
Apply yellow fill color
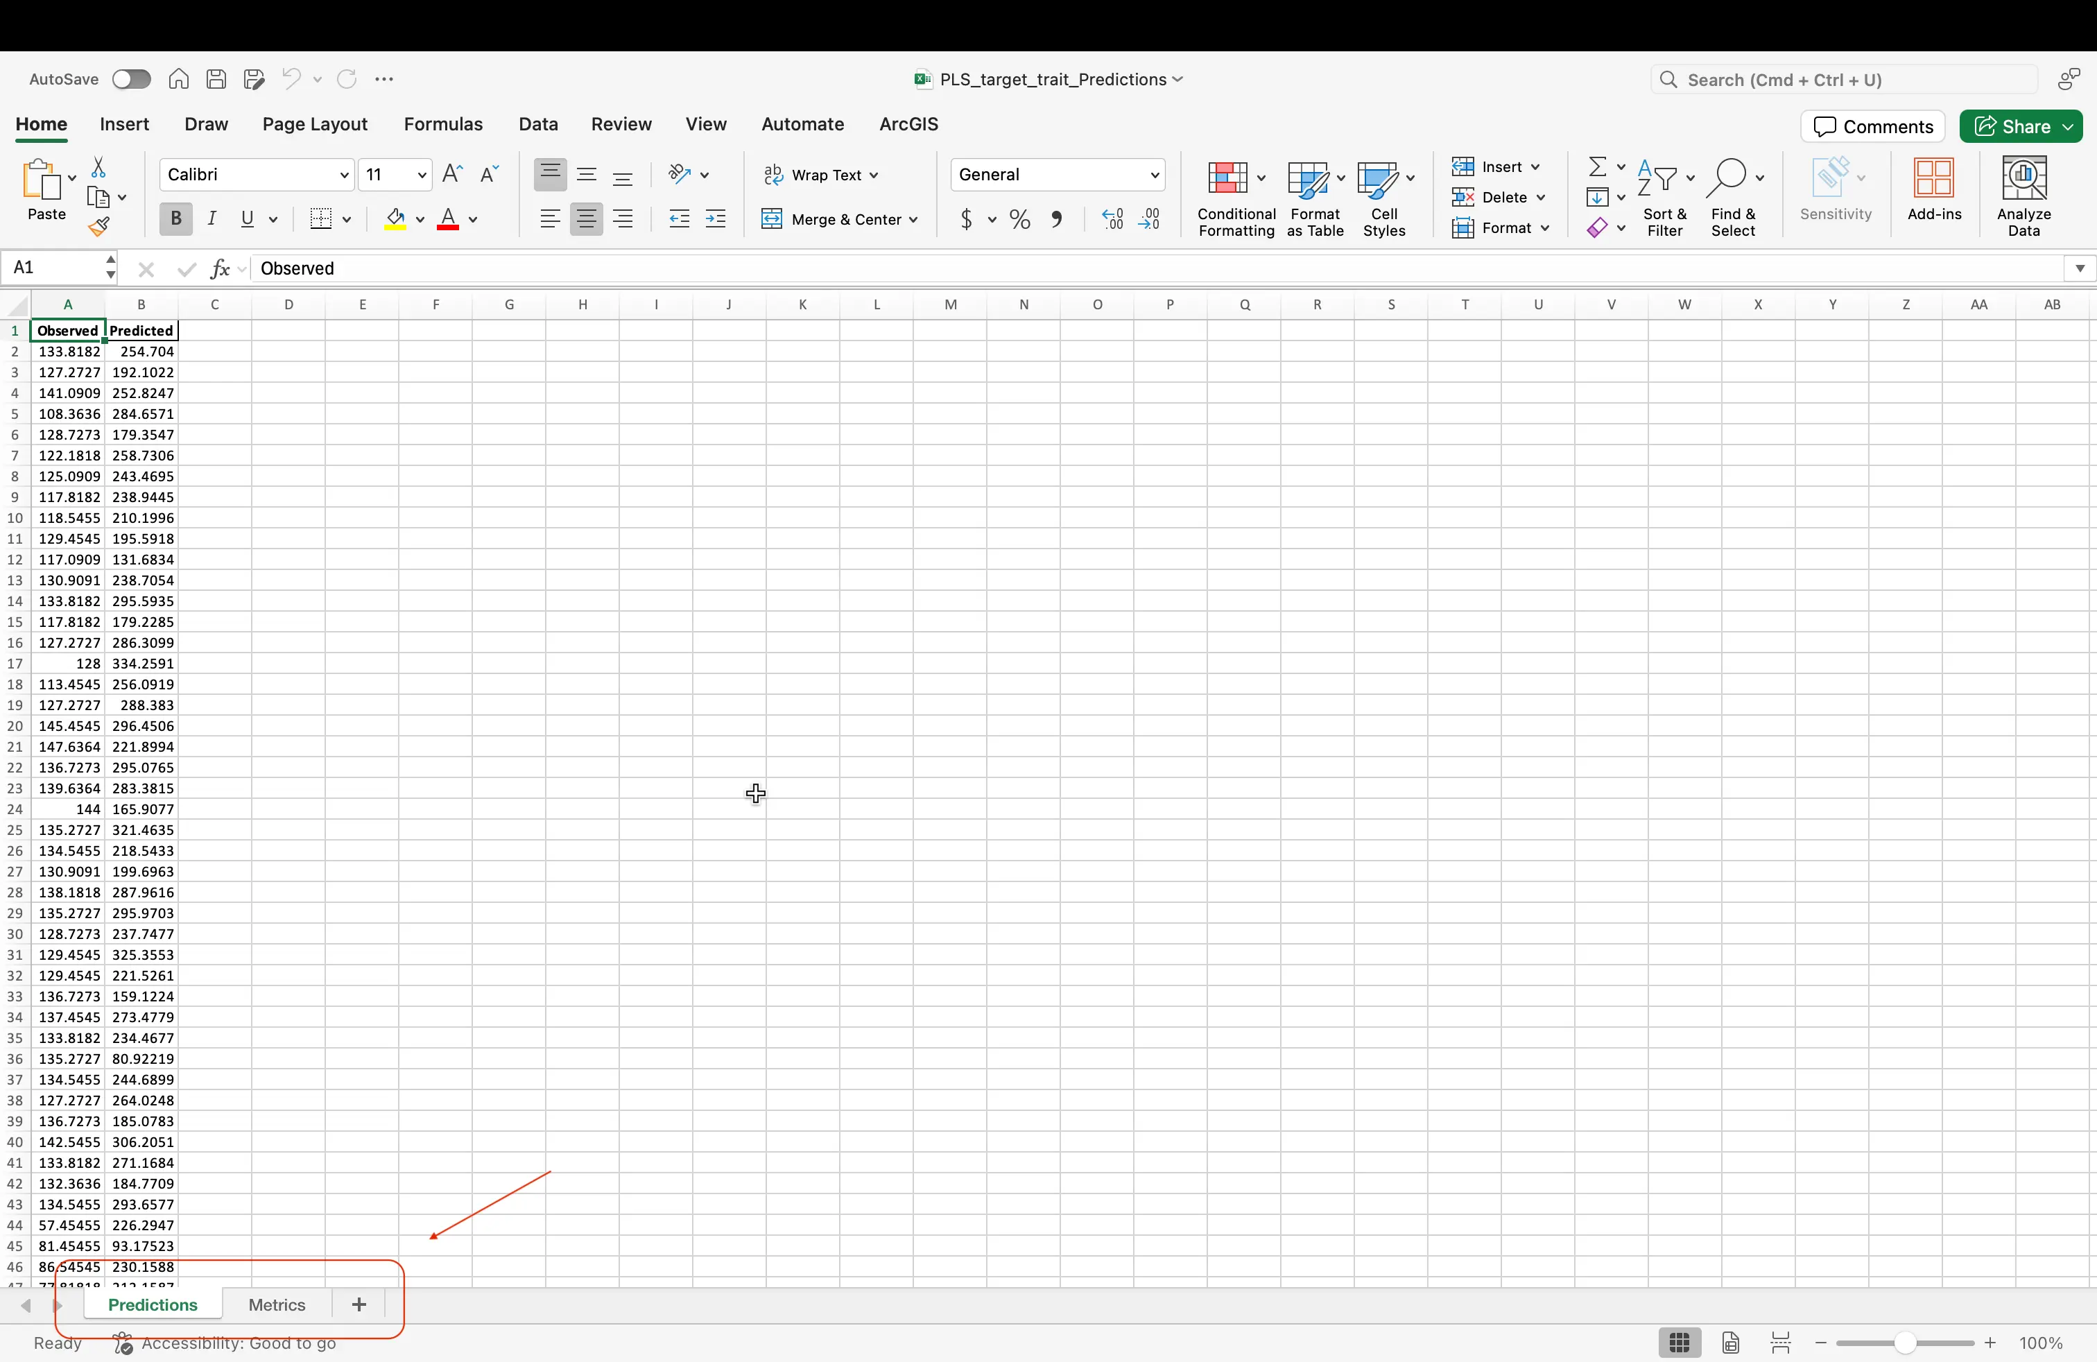(395, 218)
